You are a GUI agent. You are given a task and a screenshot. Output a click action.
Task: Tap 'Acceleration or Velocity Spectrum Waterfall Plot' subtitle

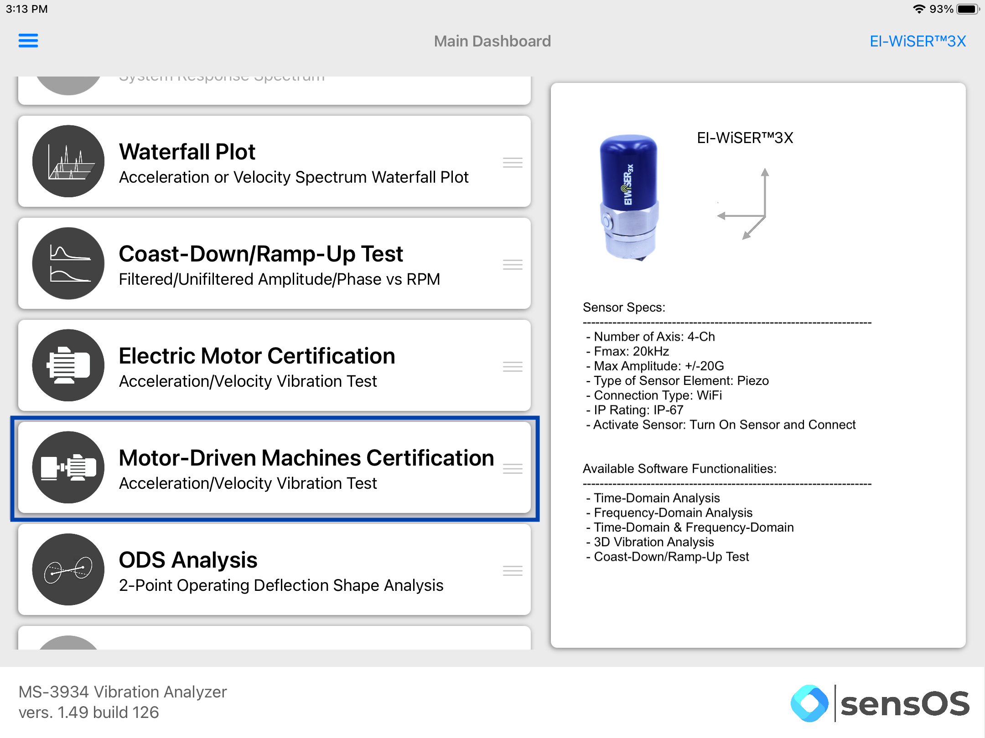pyautogui.click(x=294, y=177)
